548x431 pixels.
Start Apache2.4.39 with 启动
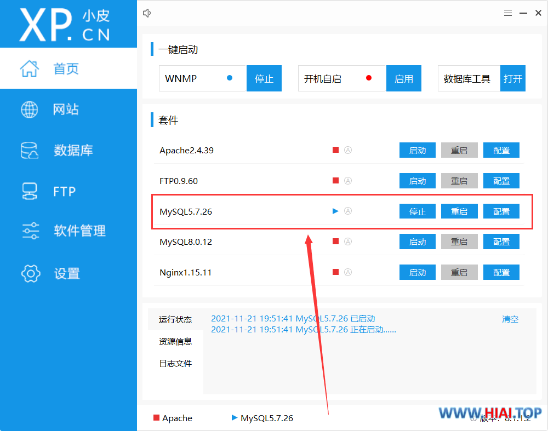pos(417,150)
